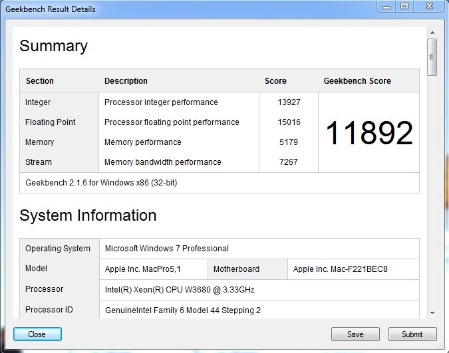
Task: Close window using the X icon
Action: click(x=429, y=6)
